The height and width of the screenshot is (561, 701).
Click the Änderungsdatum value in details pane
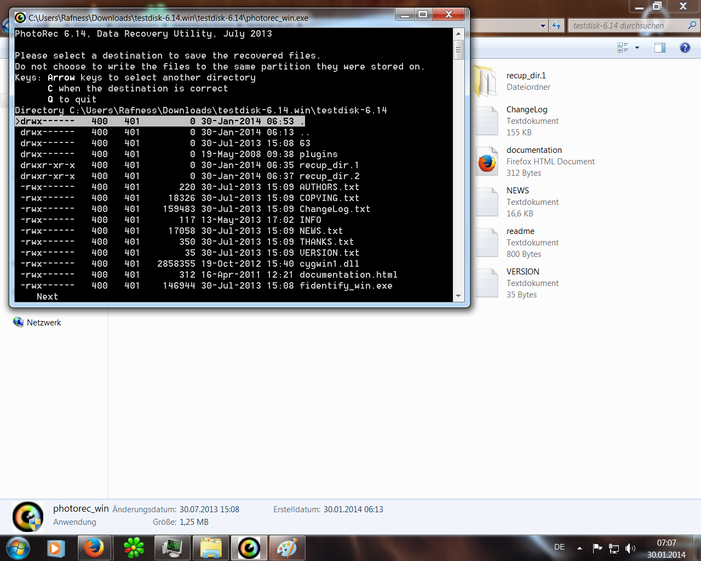[x=209, y=509]
